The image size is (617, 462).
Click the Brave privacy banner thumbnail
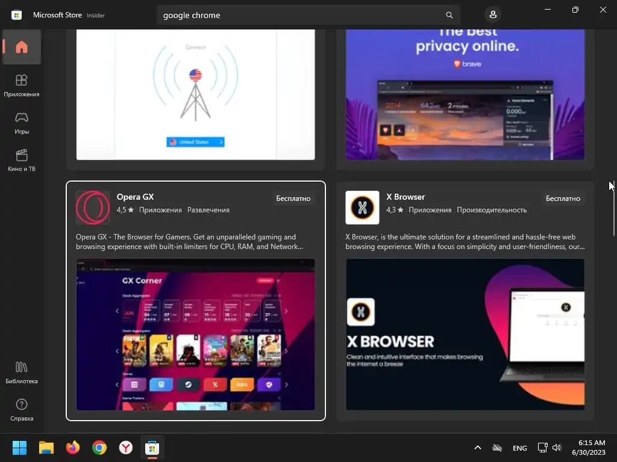(465, 94)
